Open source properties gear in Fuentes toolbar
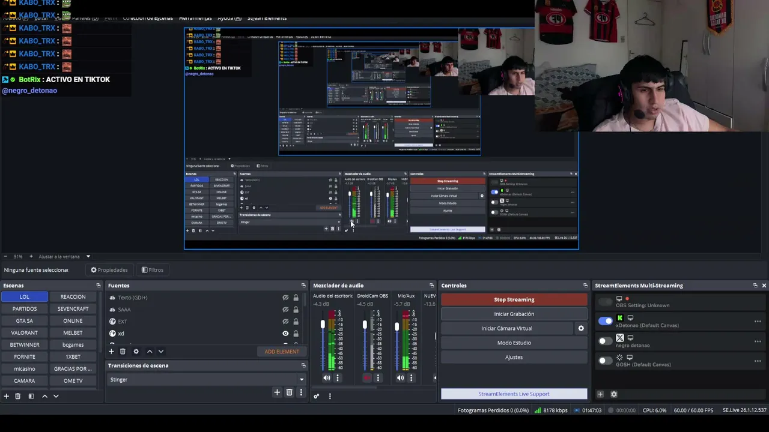 pos(136,352)
